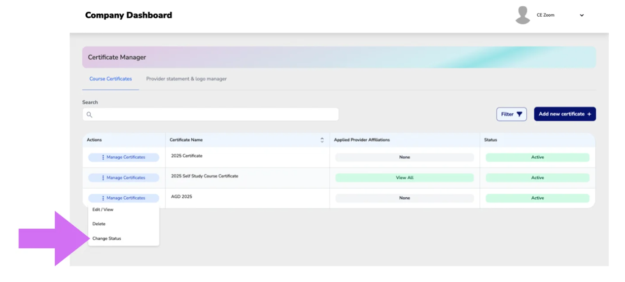Click the Add new certificate button
Image resolution: width=625 pixels, height=282 pixels.
click(x=565, y=114)
